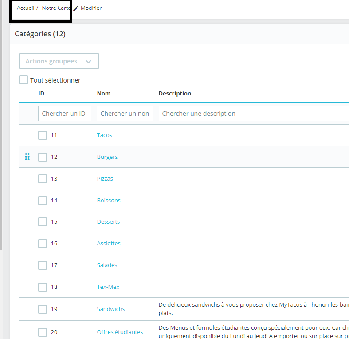This screenshot has width=349, height=339.
Task: Select the Pizzas row checkbox
Action: coord(43,179)
